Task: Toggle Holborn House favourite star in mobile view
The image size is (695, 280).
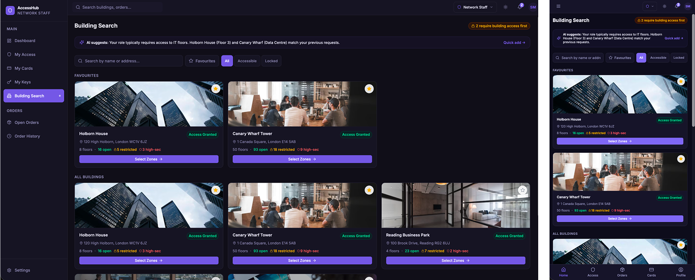Action: tap(681, 82)
